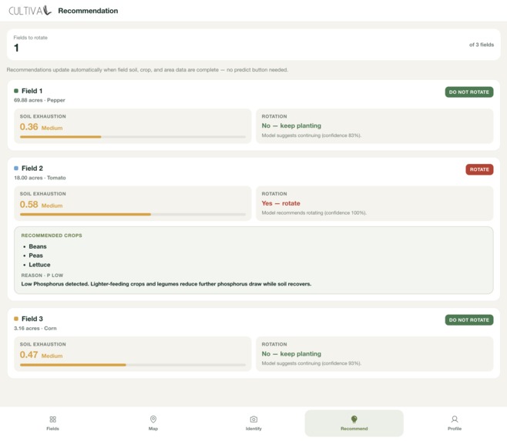Click Field 3 DO NOT ROTATE badge
507x441 pixels.
coord(469,320)
